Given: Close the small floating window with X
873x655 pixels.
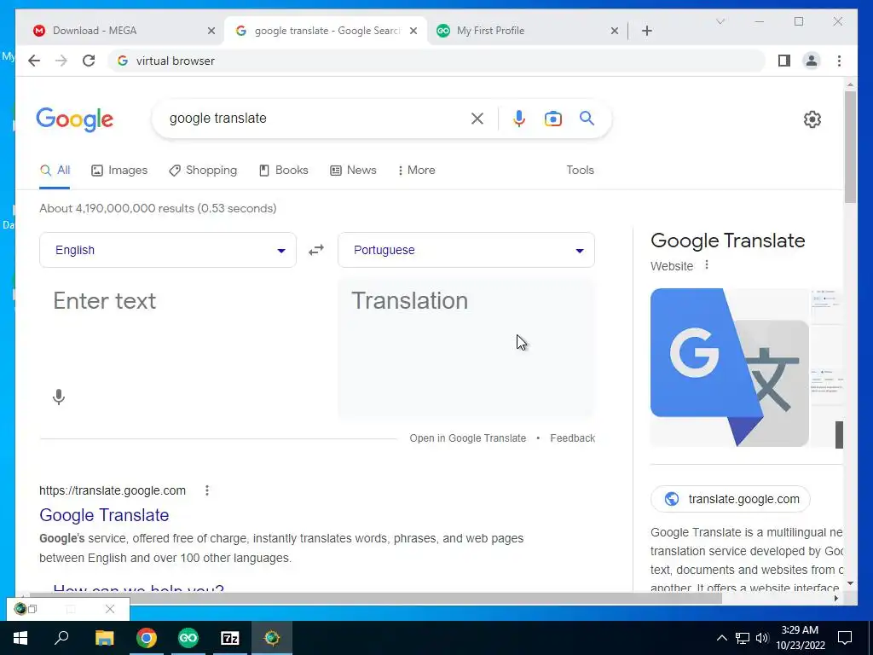Looking at the screenshot, I should tap(110, 609).
